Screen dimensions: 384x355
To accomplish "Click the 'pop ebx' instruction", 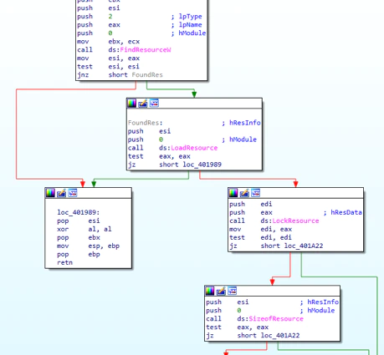I will 79,237.
